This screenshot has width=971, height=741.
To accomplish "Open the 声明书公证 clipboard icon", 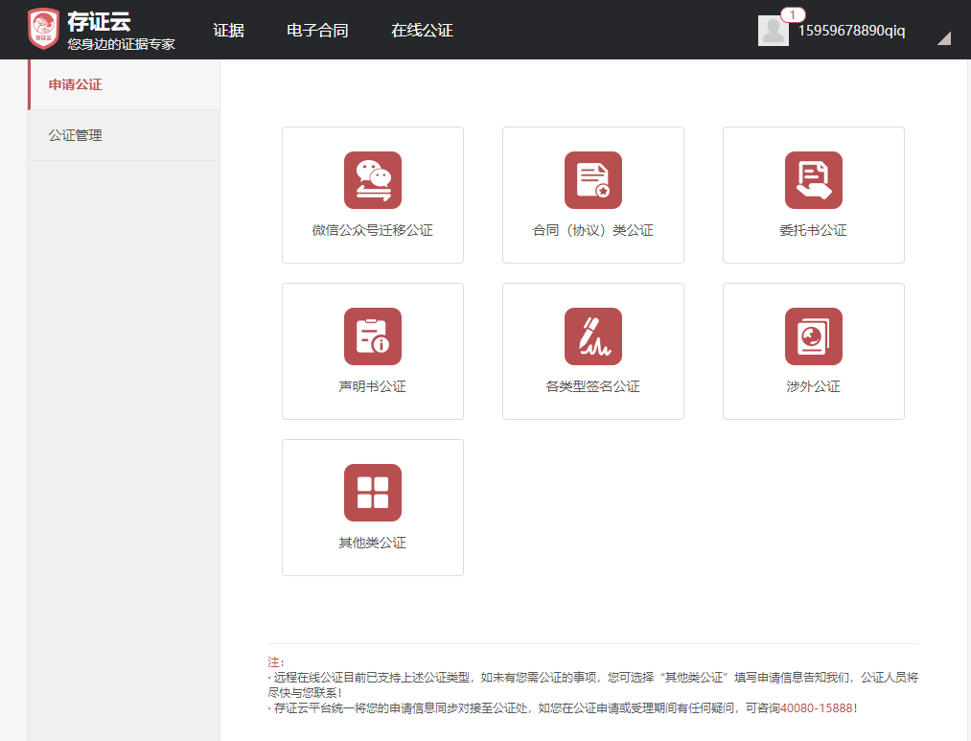I will [x=373, y=336].
